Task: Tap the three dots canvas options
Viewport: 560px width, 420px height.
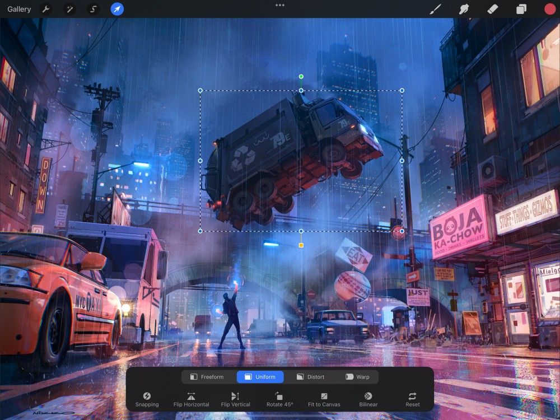Action: point(279,6)
